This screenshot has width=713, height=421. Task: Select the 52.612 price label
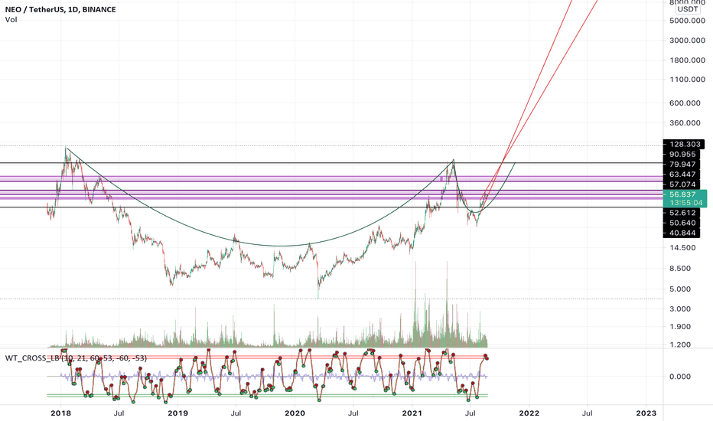coord(682,213)
